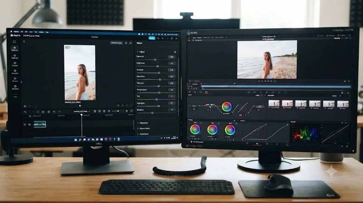Click the reset icon beside the Adjust header
The height and width of the screenshot is (203, 363).
tap(175, 52)
